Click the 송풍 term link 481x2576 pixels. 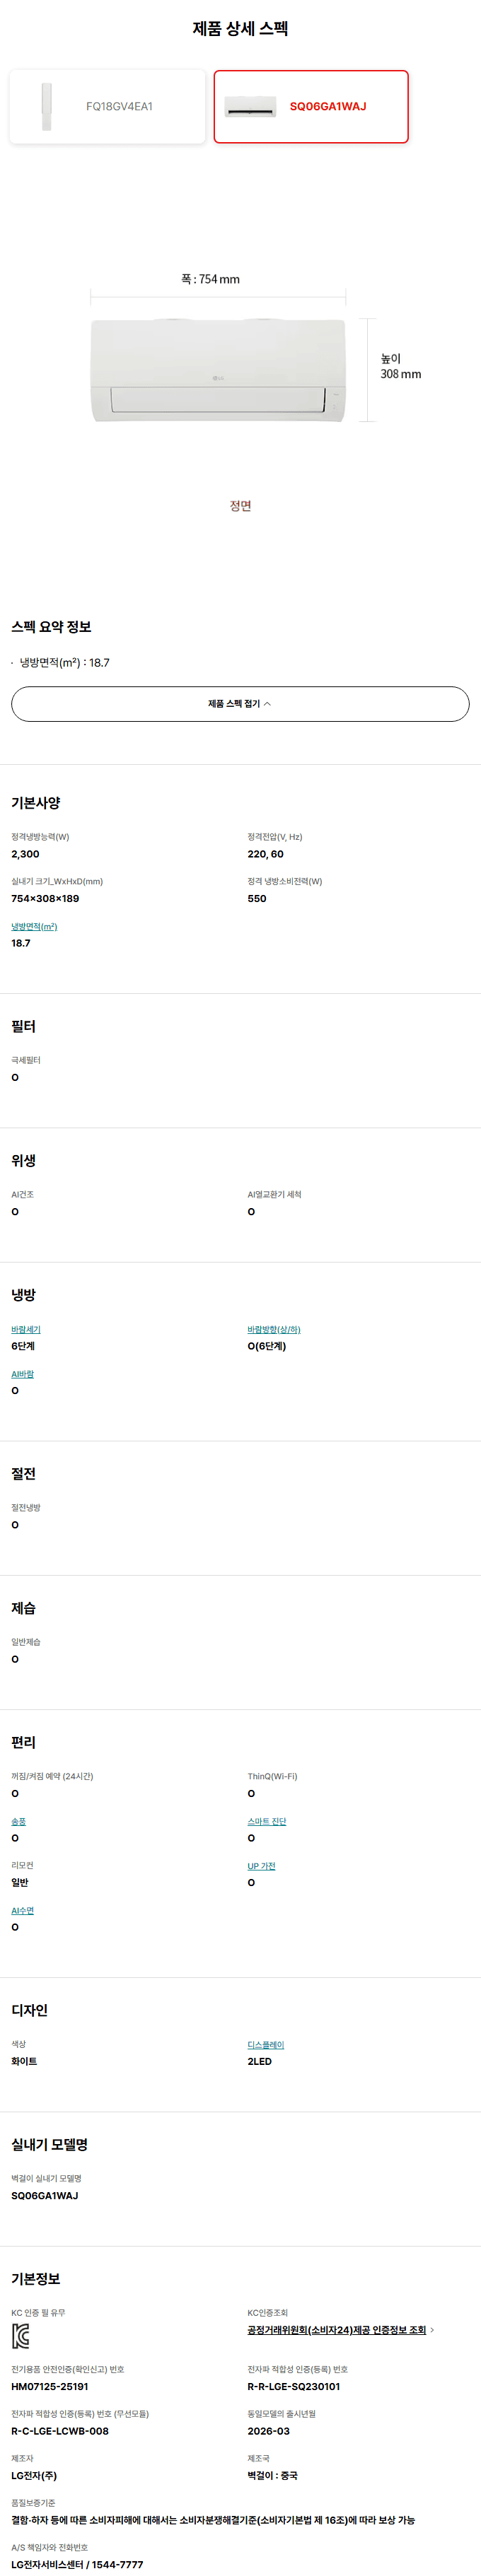pos(19,1821)
